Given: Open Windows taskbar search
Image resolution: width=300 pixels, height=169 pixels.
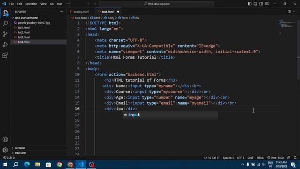Looking at the screenshot, I should click(x=16, y=164).
